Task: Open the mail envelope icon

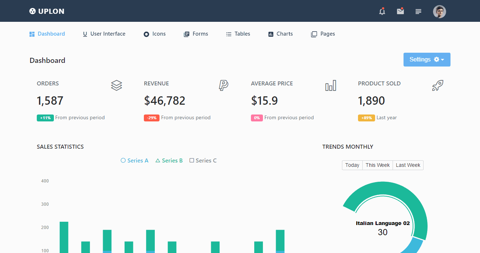Action: click(x=400, y=12)
